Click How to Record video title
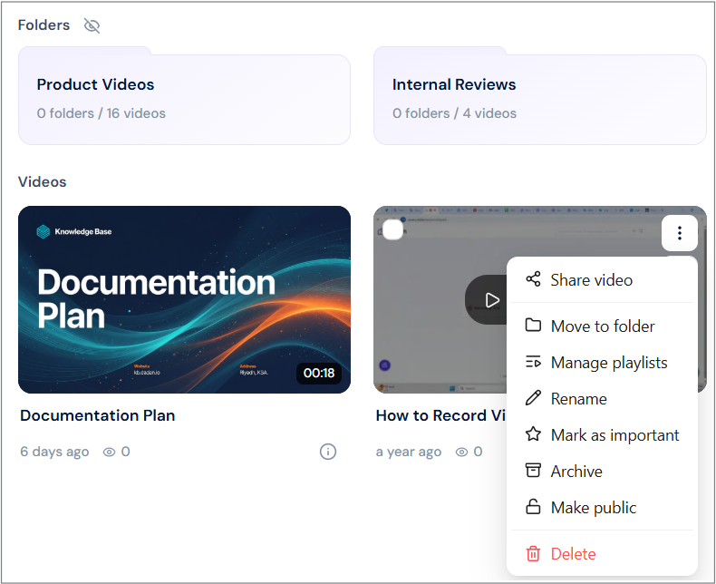Screen dimensions: 716x584 (440, 415)
